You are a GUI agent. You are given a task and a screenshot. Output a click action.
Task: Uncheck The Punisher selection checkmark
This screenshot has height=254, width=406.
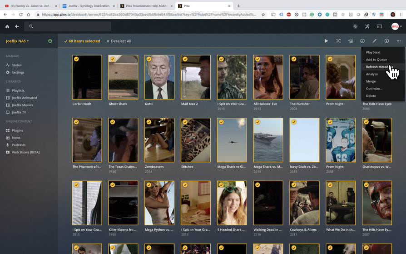[294, 59]
